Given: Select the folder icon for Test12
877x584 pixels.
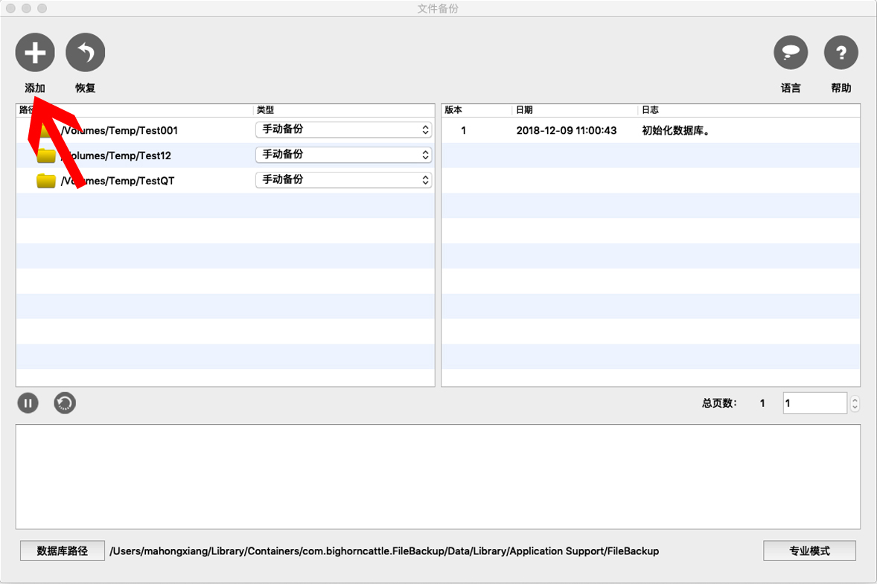Looking at the screenshot, I should [46, 155].
